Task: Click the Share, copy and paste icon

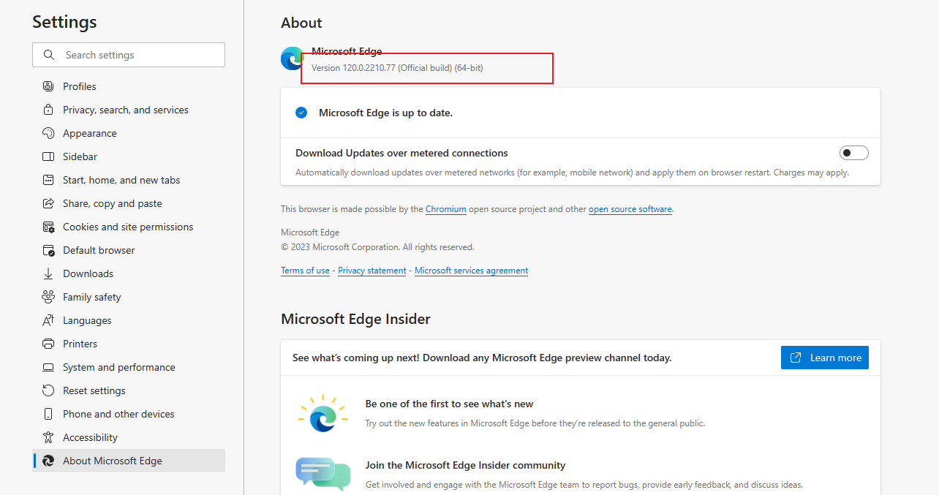Action: (48, 203)
